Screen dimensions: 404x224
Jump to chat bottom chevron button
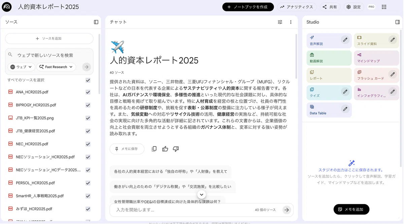coord(201,194)
